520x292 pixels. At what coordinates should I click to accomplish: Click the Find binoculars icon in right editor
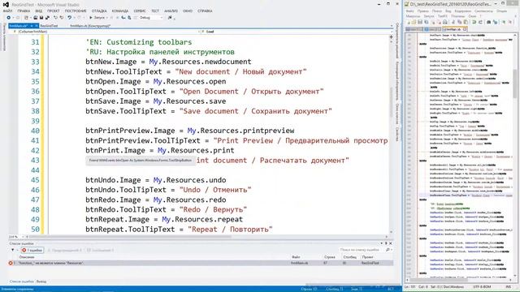pyautogui.click(x=488, y=22)
